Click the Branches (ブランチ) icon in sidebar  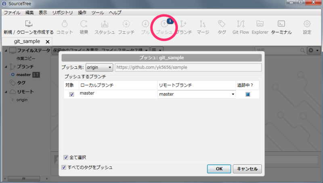[x=13, y=67]
